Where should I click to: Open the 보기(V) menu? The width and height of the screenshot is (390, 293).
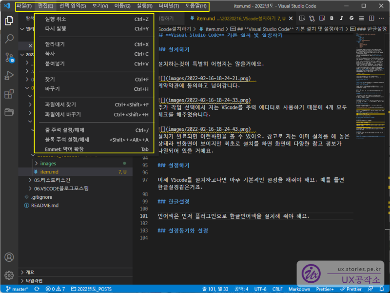[100, 6]
